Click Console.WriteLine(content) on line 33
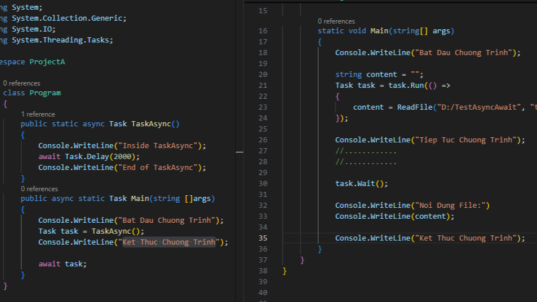The height and width of the screenshot is (302, 537). 395,216
